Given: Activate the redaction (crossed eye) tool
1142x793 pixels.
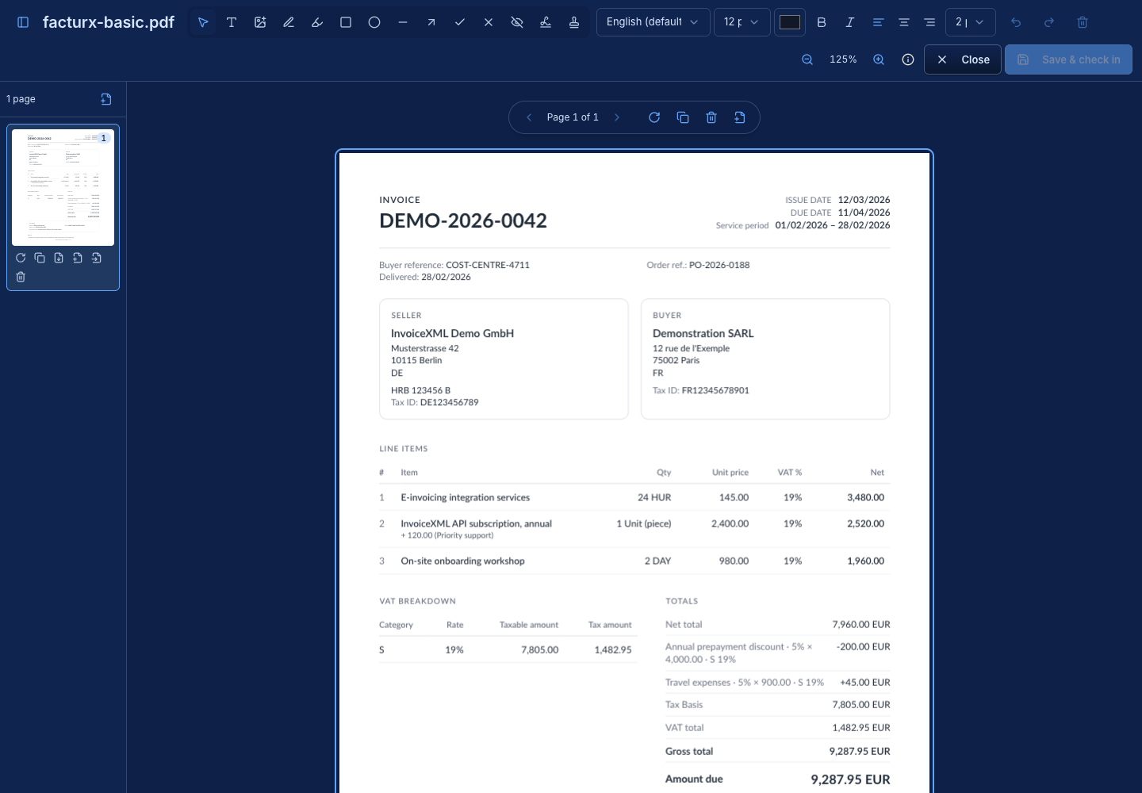Looking at the screenshot, I should point(517,22).
